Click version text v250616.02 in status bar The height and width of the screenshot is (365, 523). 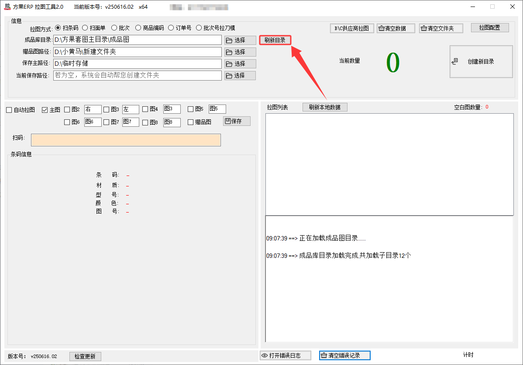point(44,356)
